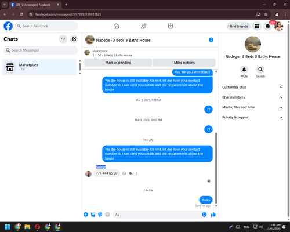Open browser three-dot menu
This screenshot has width=290, height=232.
285,14
